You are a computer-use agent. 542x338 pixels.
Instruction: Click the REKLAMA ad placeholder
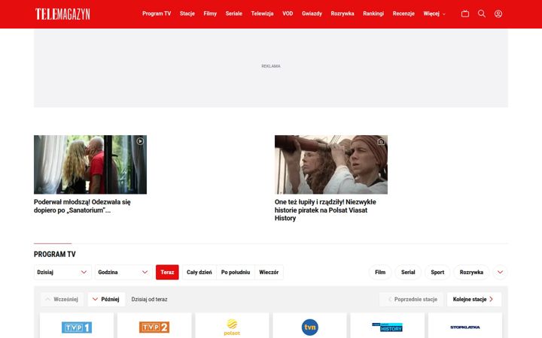(271, 68)
